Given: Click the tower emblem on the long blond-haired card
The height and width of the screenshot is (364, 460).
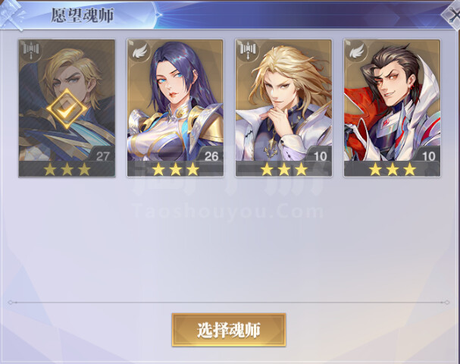Looking at the screenshot, I should coord(248,51).
